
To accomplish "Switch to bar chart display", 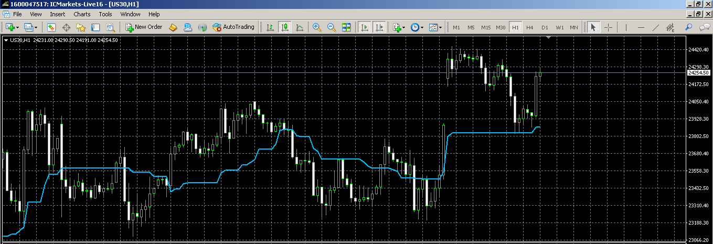I will tap(270, 27).
